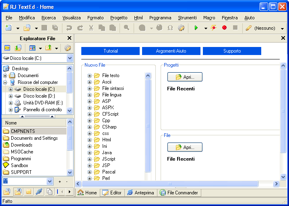289x206 pixels.
Task: Click the save disk toolbar icon
Action: (x=44, y=28)
